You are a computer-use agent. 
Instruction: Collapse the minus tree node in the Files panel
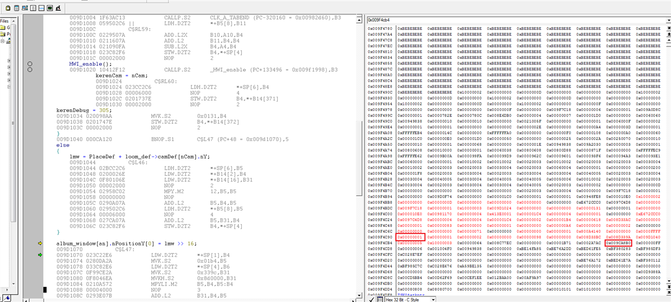[x=3, y=41]
